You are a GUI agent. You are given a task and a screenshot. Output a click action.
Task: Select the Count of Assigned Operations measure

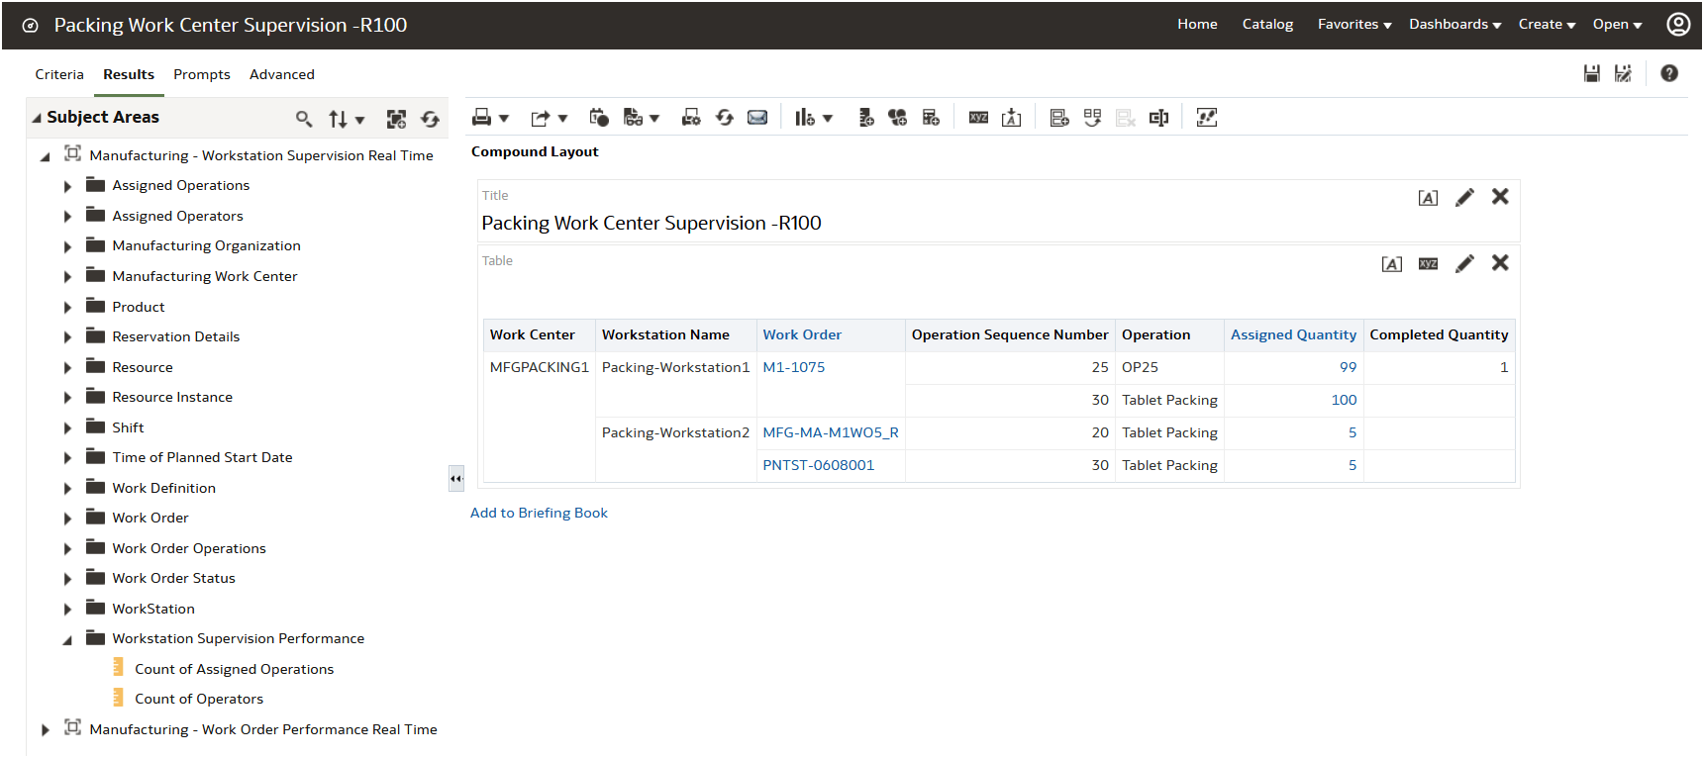pos(235,669)
